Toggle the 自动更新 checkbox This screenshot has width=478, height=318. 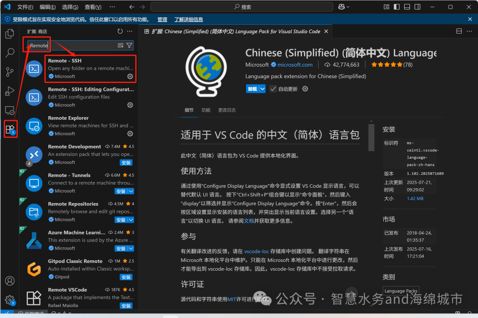273,89
